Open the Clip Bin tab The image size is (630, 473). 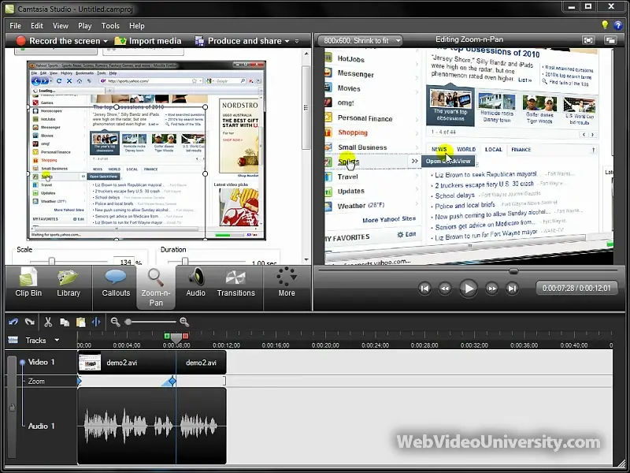pos(28,284)
